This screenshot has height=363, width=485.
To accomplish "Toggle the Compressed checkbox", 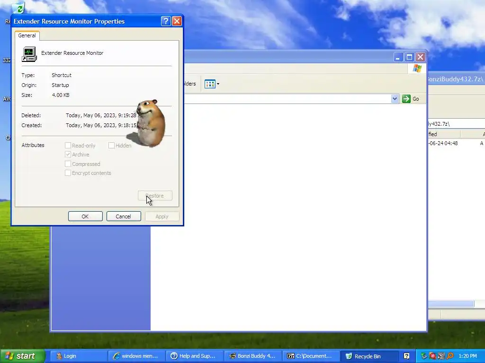I will click(x=68, y=164).
